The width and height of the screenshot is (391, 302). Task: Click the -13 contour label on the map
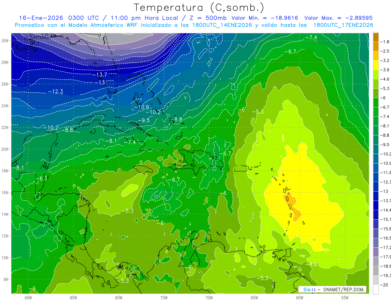point(99,82)
